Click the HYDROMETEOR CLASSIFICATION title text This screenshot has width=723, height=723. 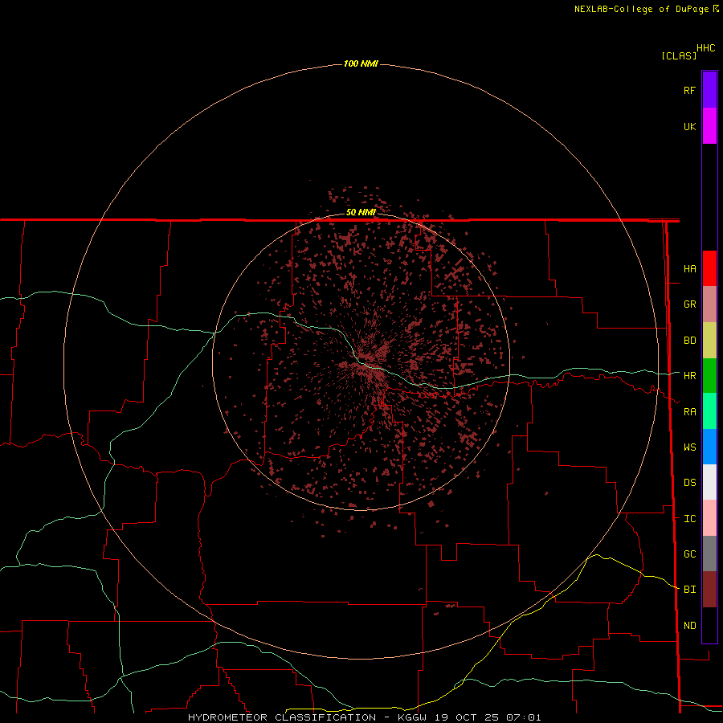(282, 717)
